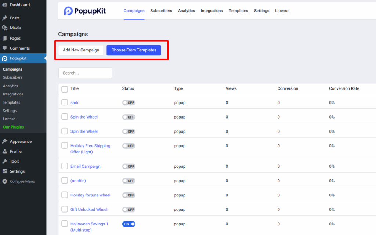Open the Integrations tab in top navigation
376x235 pixels.
[x=211, y=11]
